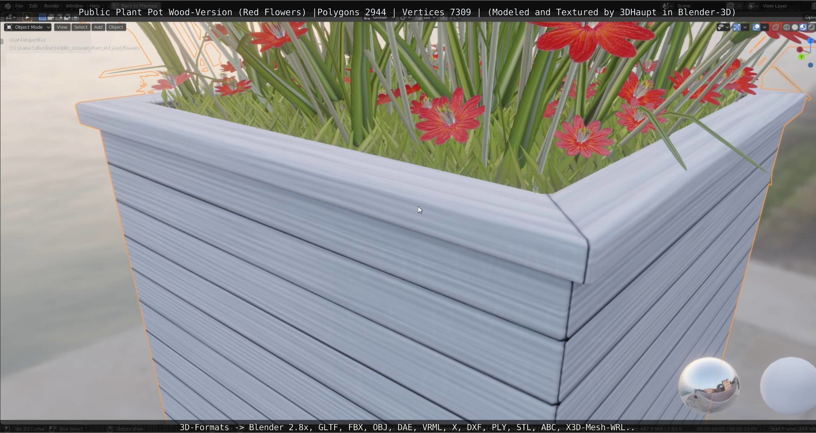Click the green Y axis gizmo handle
The height and width of the screenshot is (433, 816).
point(802,57)
